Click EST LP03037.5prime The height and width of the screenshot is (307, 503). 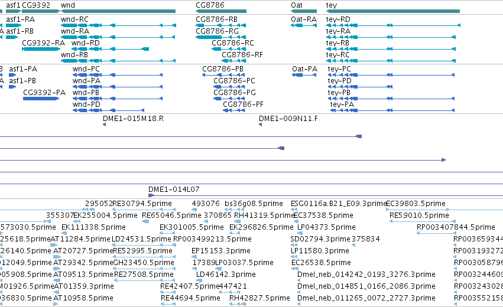point(244,263)
